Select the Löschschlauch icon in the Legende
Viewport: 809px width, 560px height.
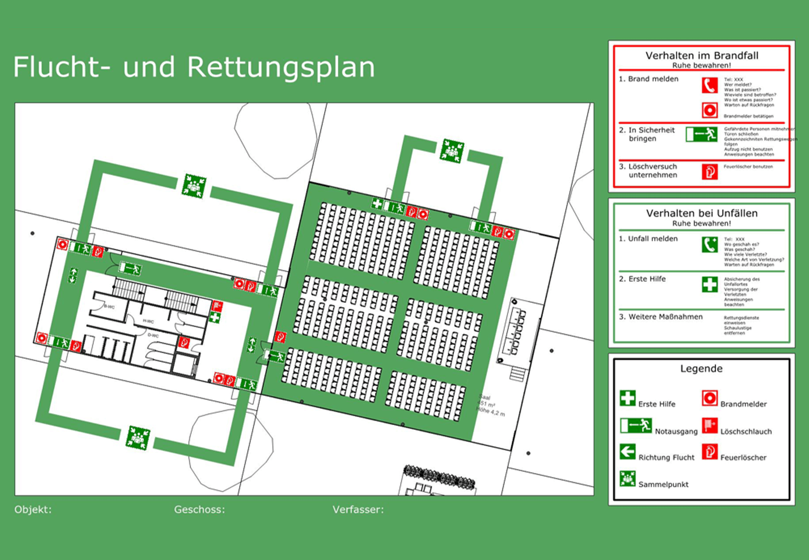tap(709, 425)
